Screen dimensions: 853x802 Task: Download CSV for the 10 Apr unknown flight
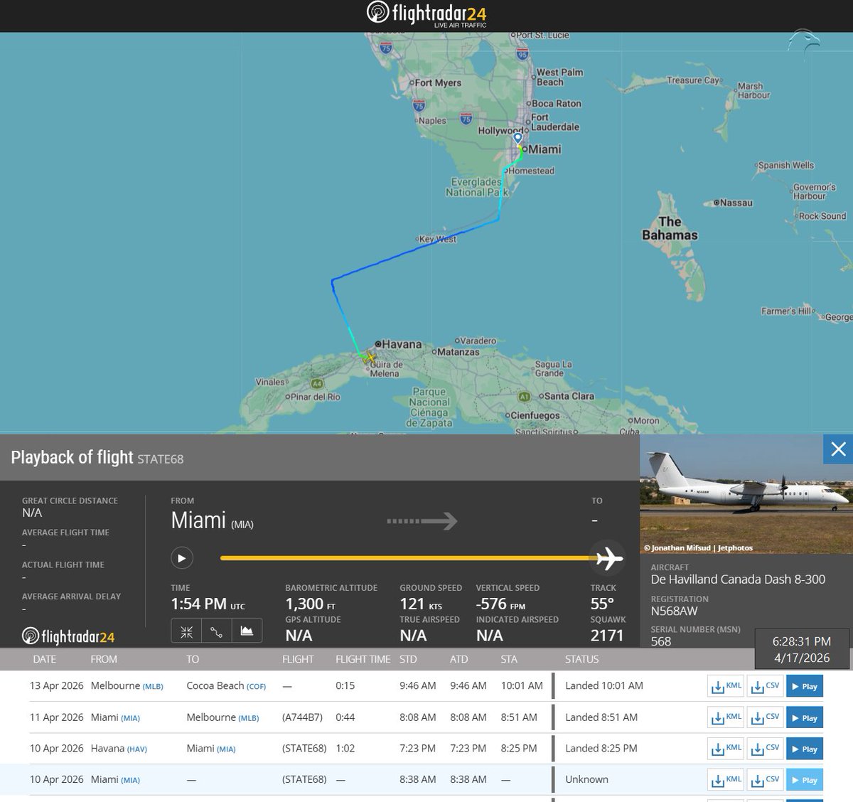coord(765,779)
